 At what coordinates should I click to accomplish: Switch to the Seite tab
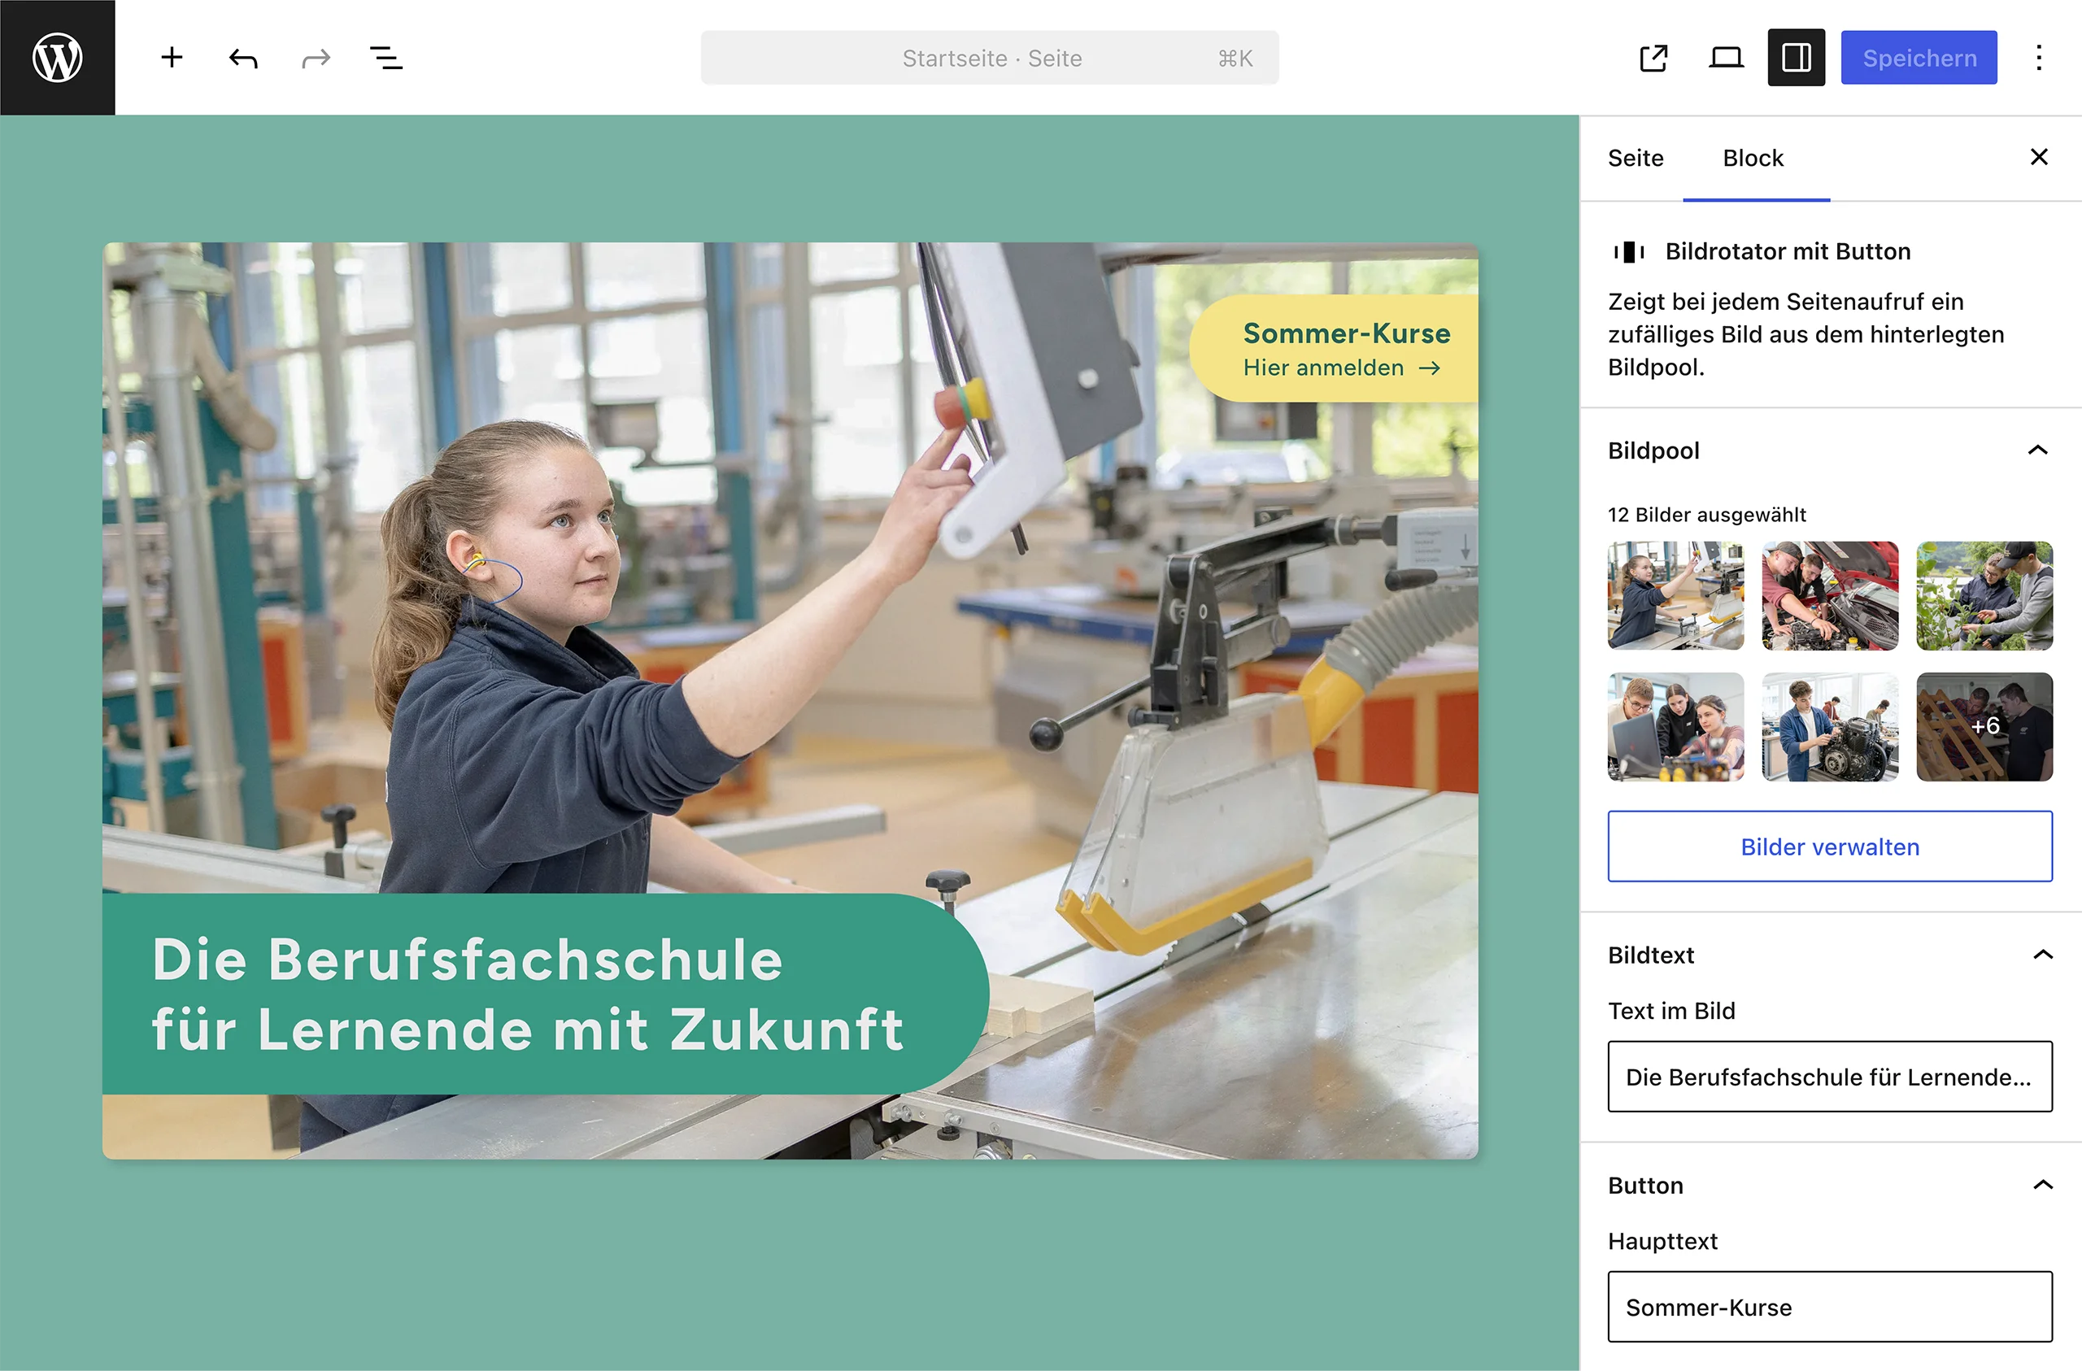click(1636, 158)
